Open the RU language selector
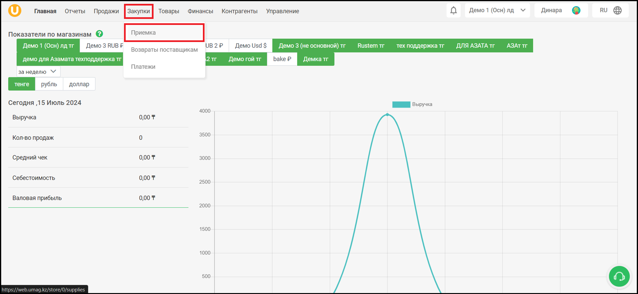638x294 pixels. coord(610,10)
